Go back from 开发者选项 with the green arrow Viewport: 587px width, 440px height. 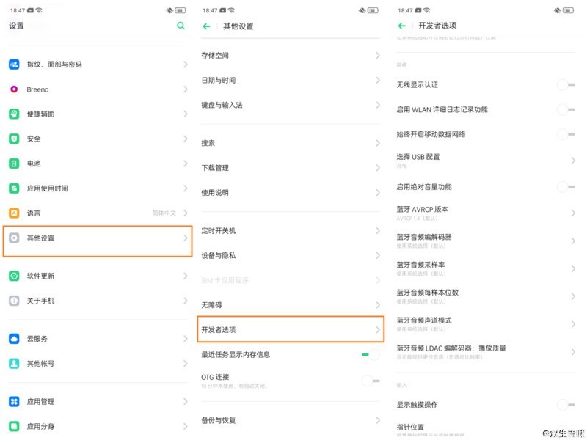[x=401, y=26]
